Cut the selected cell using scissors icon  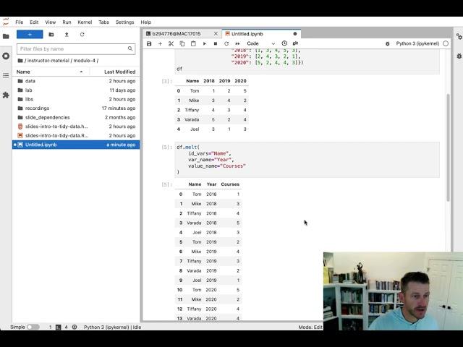pyautogui.click(x=171, y=43)
